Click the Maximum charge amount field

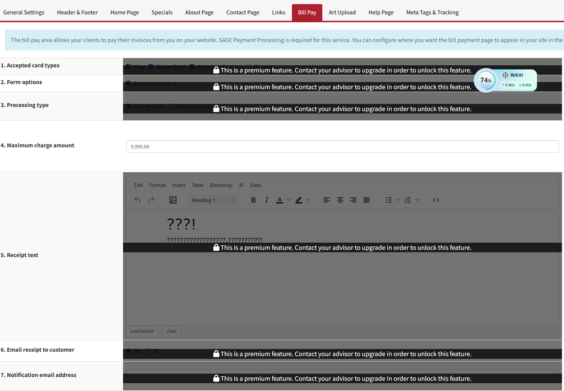[342, 147]
